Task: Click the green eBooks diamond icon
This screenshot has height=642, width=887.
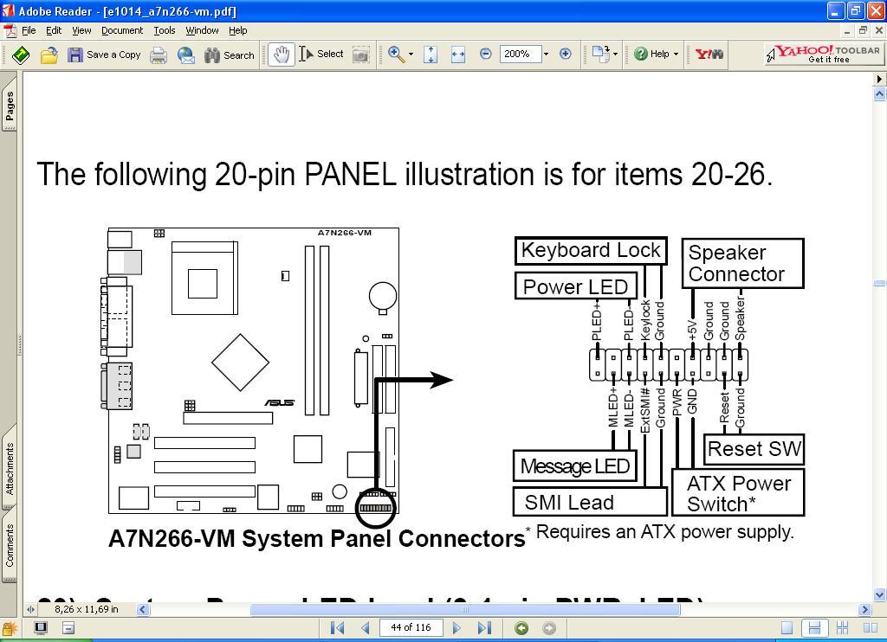Action: coord(21,55)
